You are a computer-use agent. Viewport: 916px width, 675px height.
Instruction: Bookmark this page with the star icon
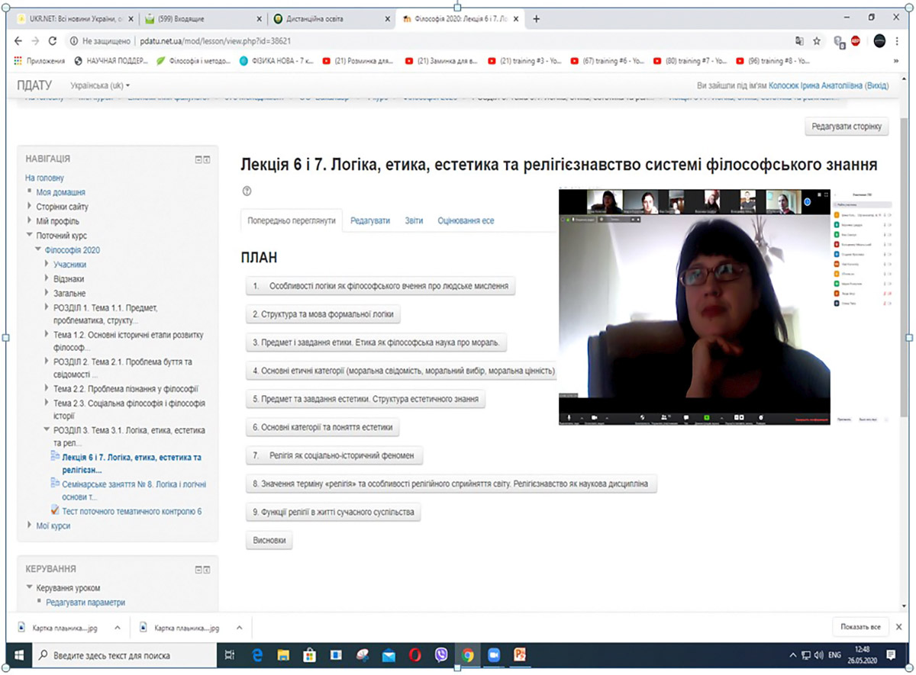816,41
